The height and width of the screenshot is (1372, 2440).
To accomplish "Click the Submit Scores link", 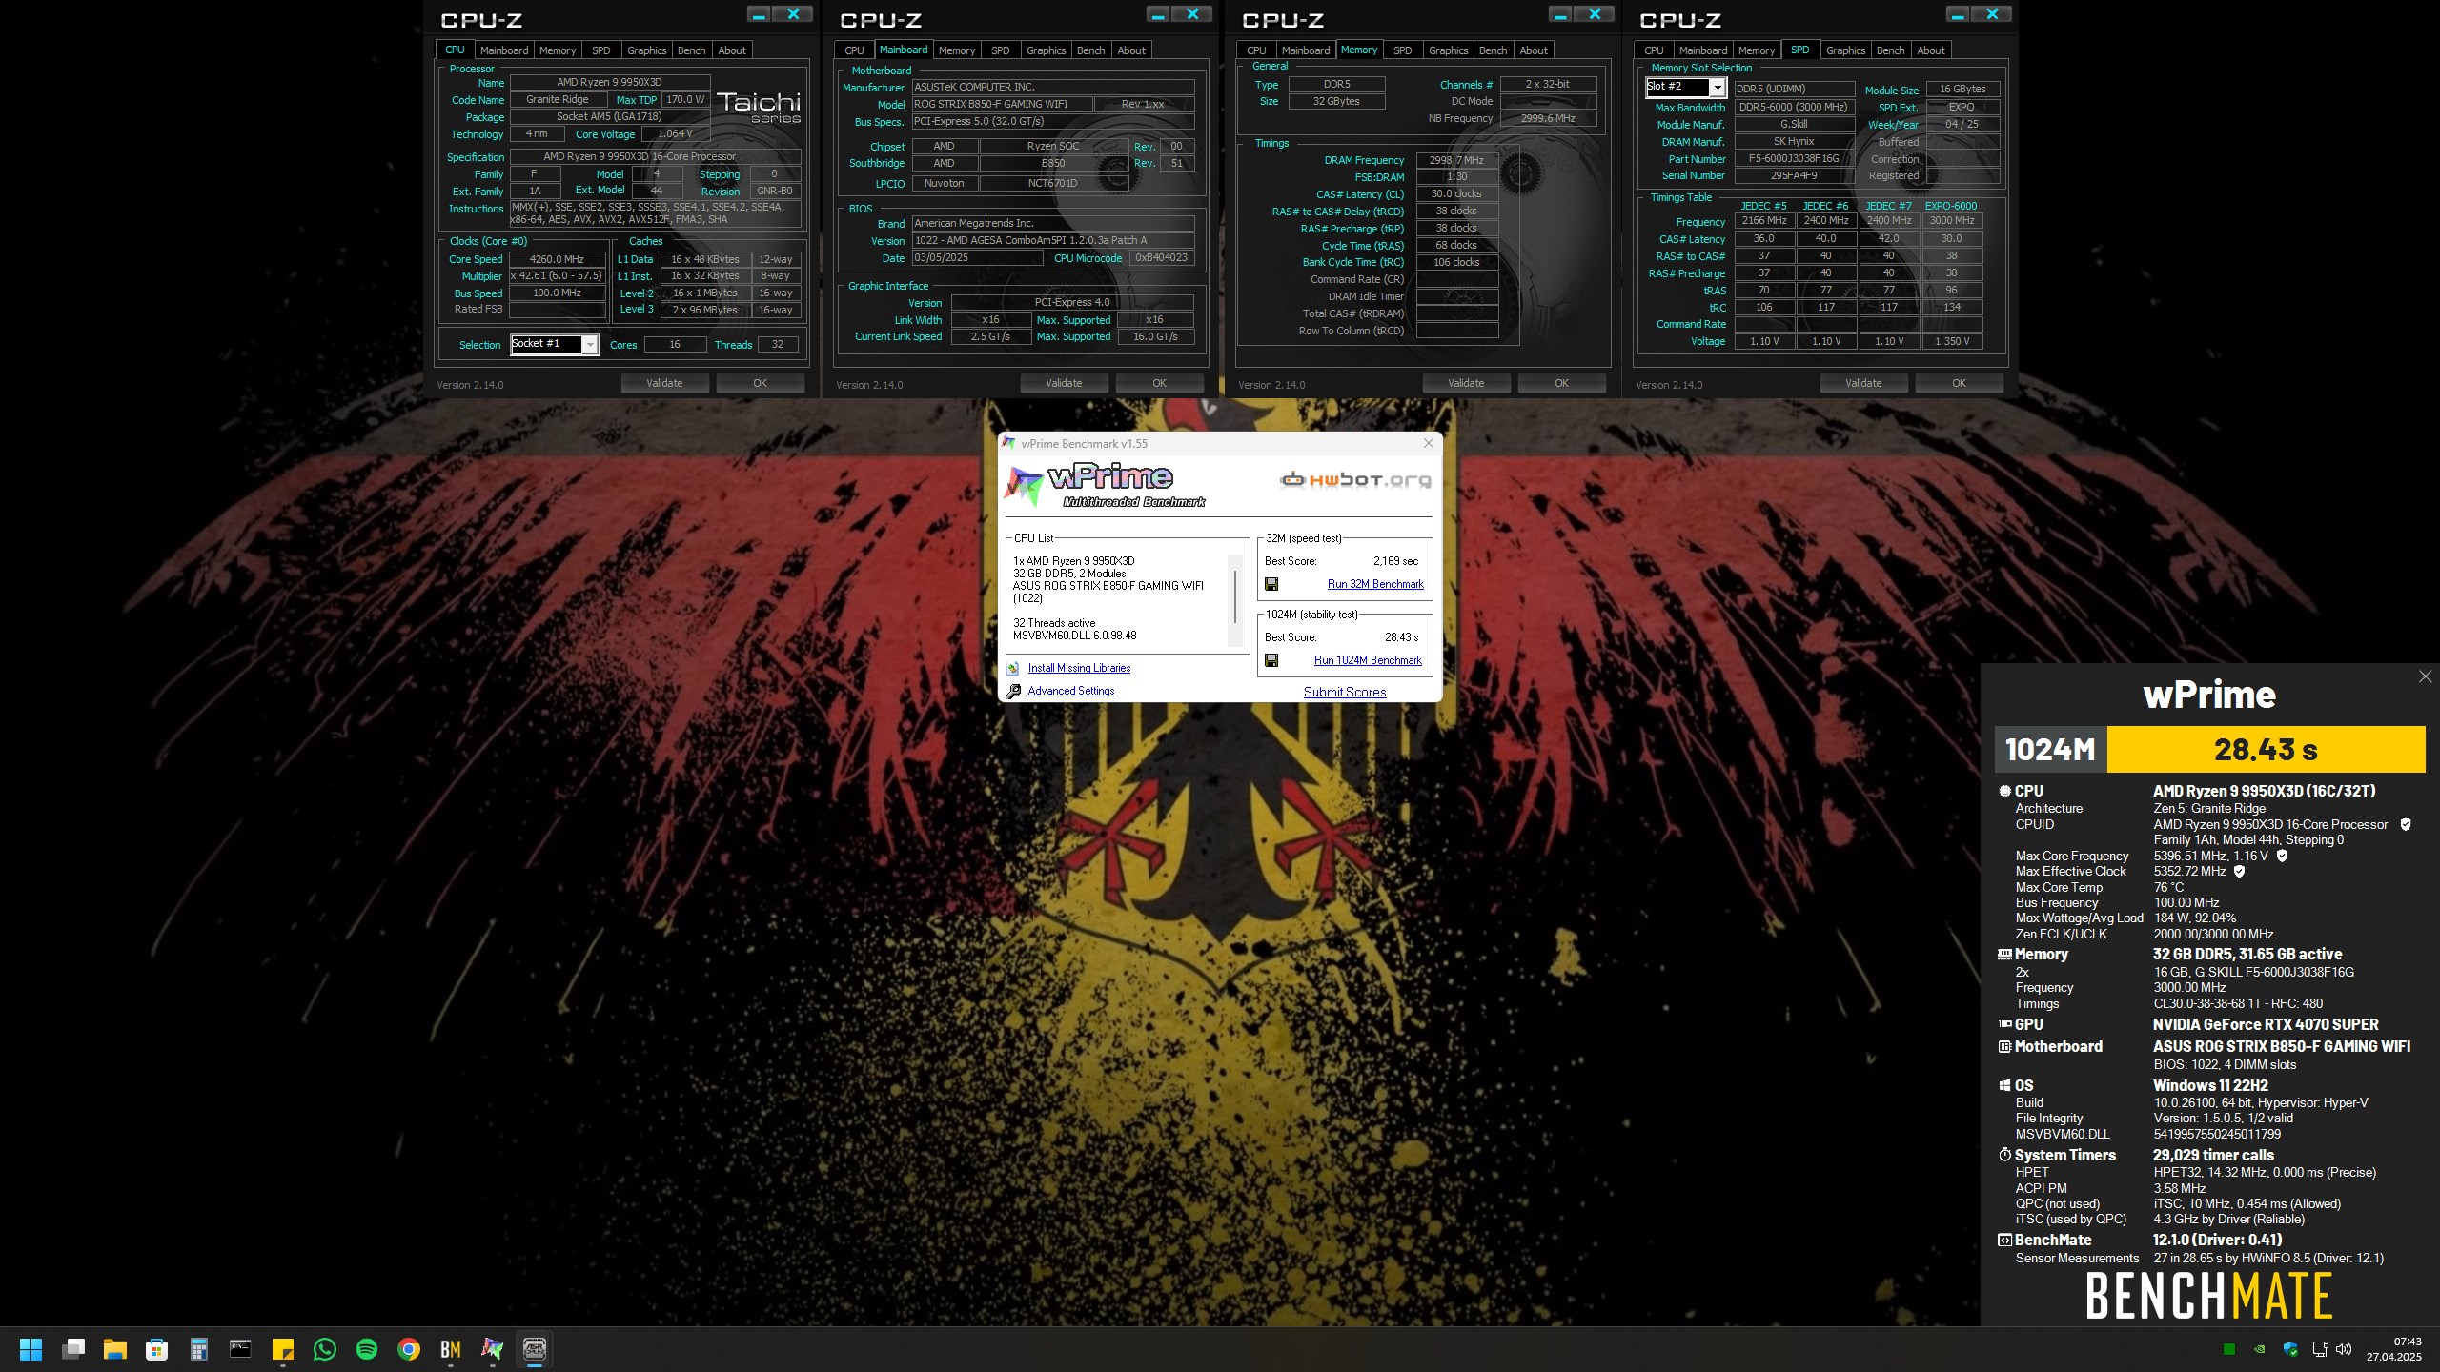I will click(1345, 692).
